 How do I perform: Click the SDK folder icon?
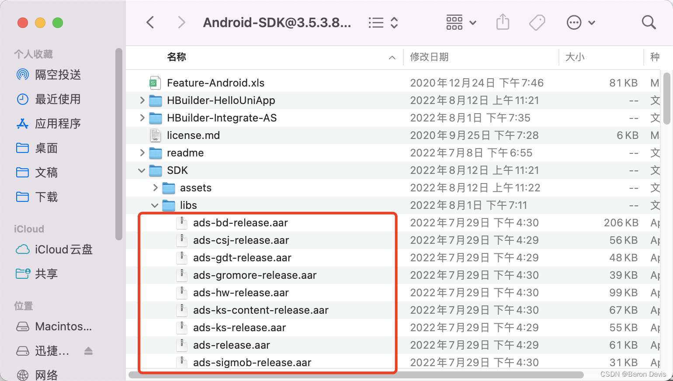pyautogui.click(x=156, y=170)
